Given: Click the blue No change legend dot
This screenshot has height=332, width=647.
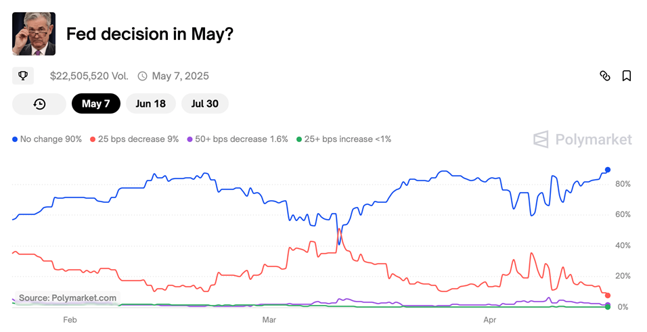Looking at the screenshot, I should (x=15, y=139).
